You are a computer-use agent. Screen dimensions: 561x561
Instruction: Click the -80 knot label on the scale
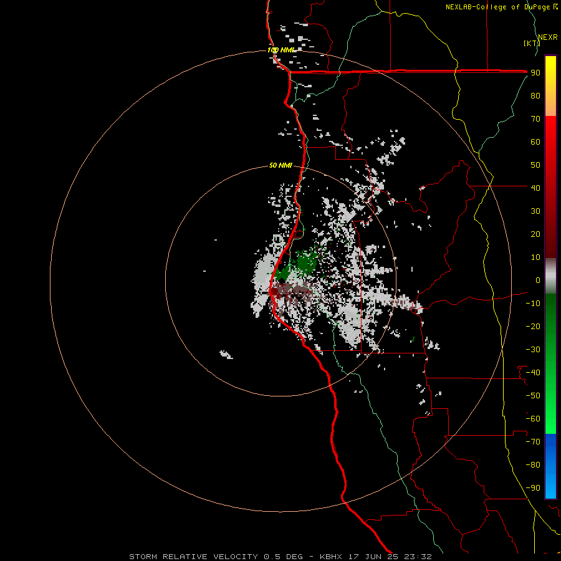(533, 465)
